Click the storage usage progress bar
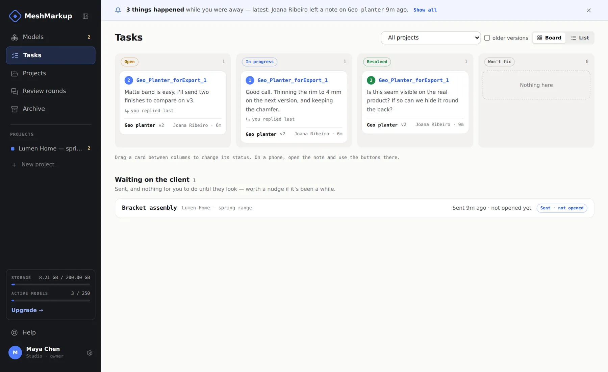This screenshot has width=608, height=372. (51, 285)
